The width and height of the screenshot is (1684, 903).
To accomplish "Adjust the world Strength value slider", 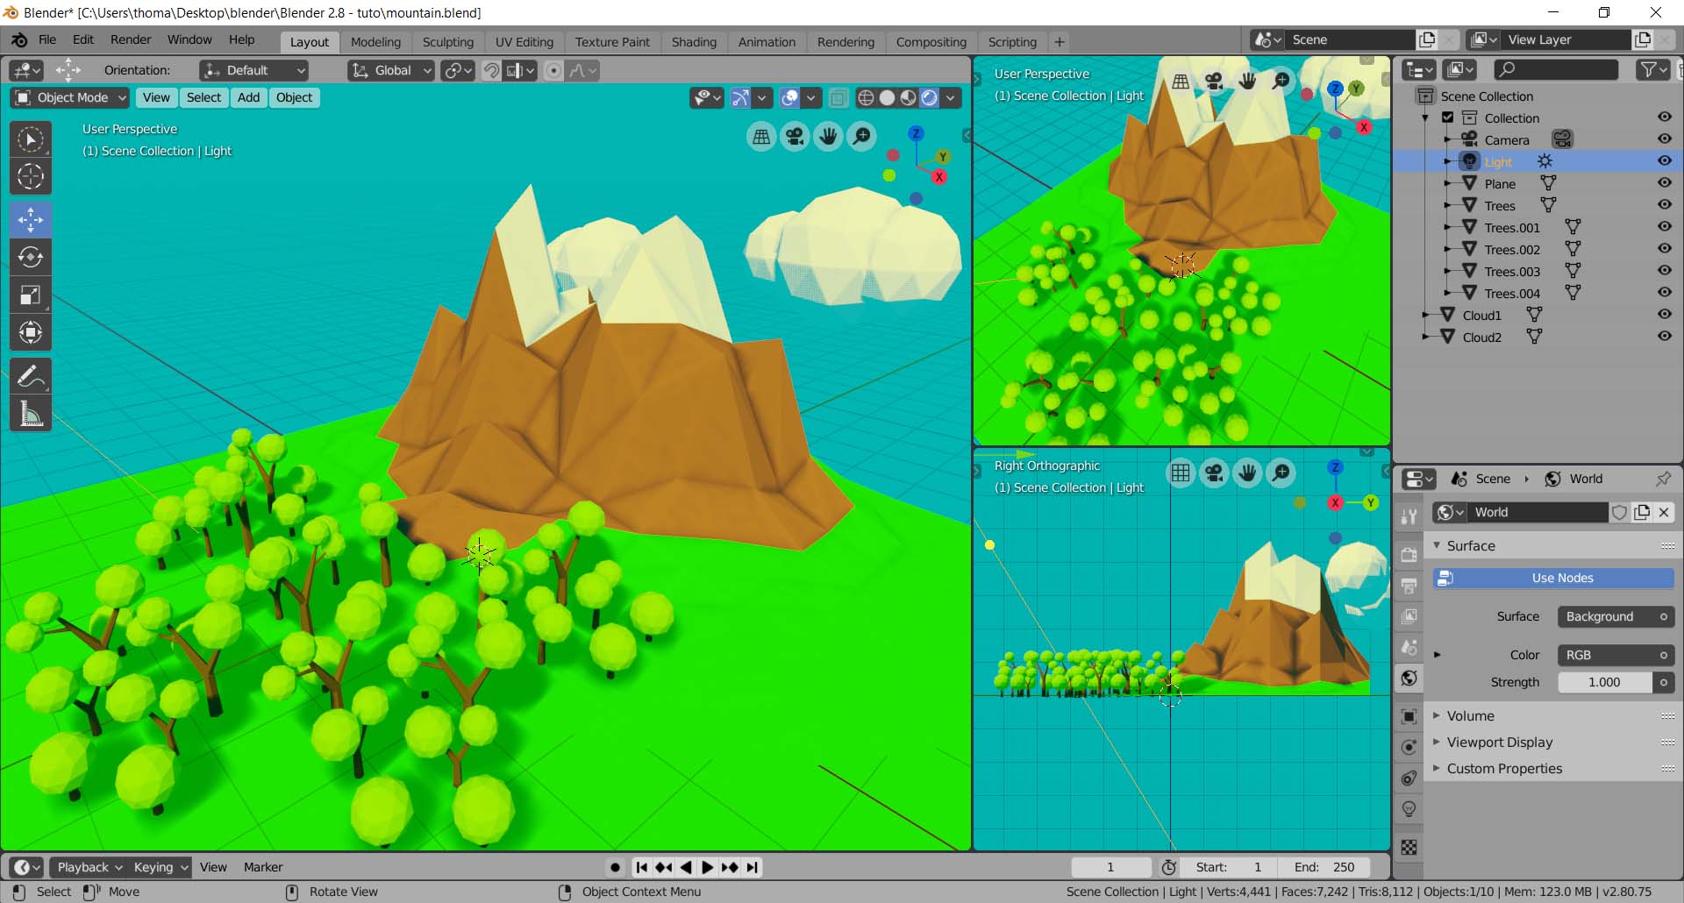I will click(1604, 682).
